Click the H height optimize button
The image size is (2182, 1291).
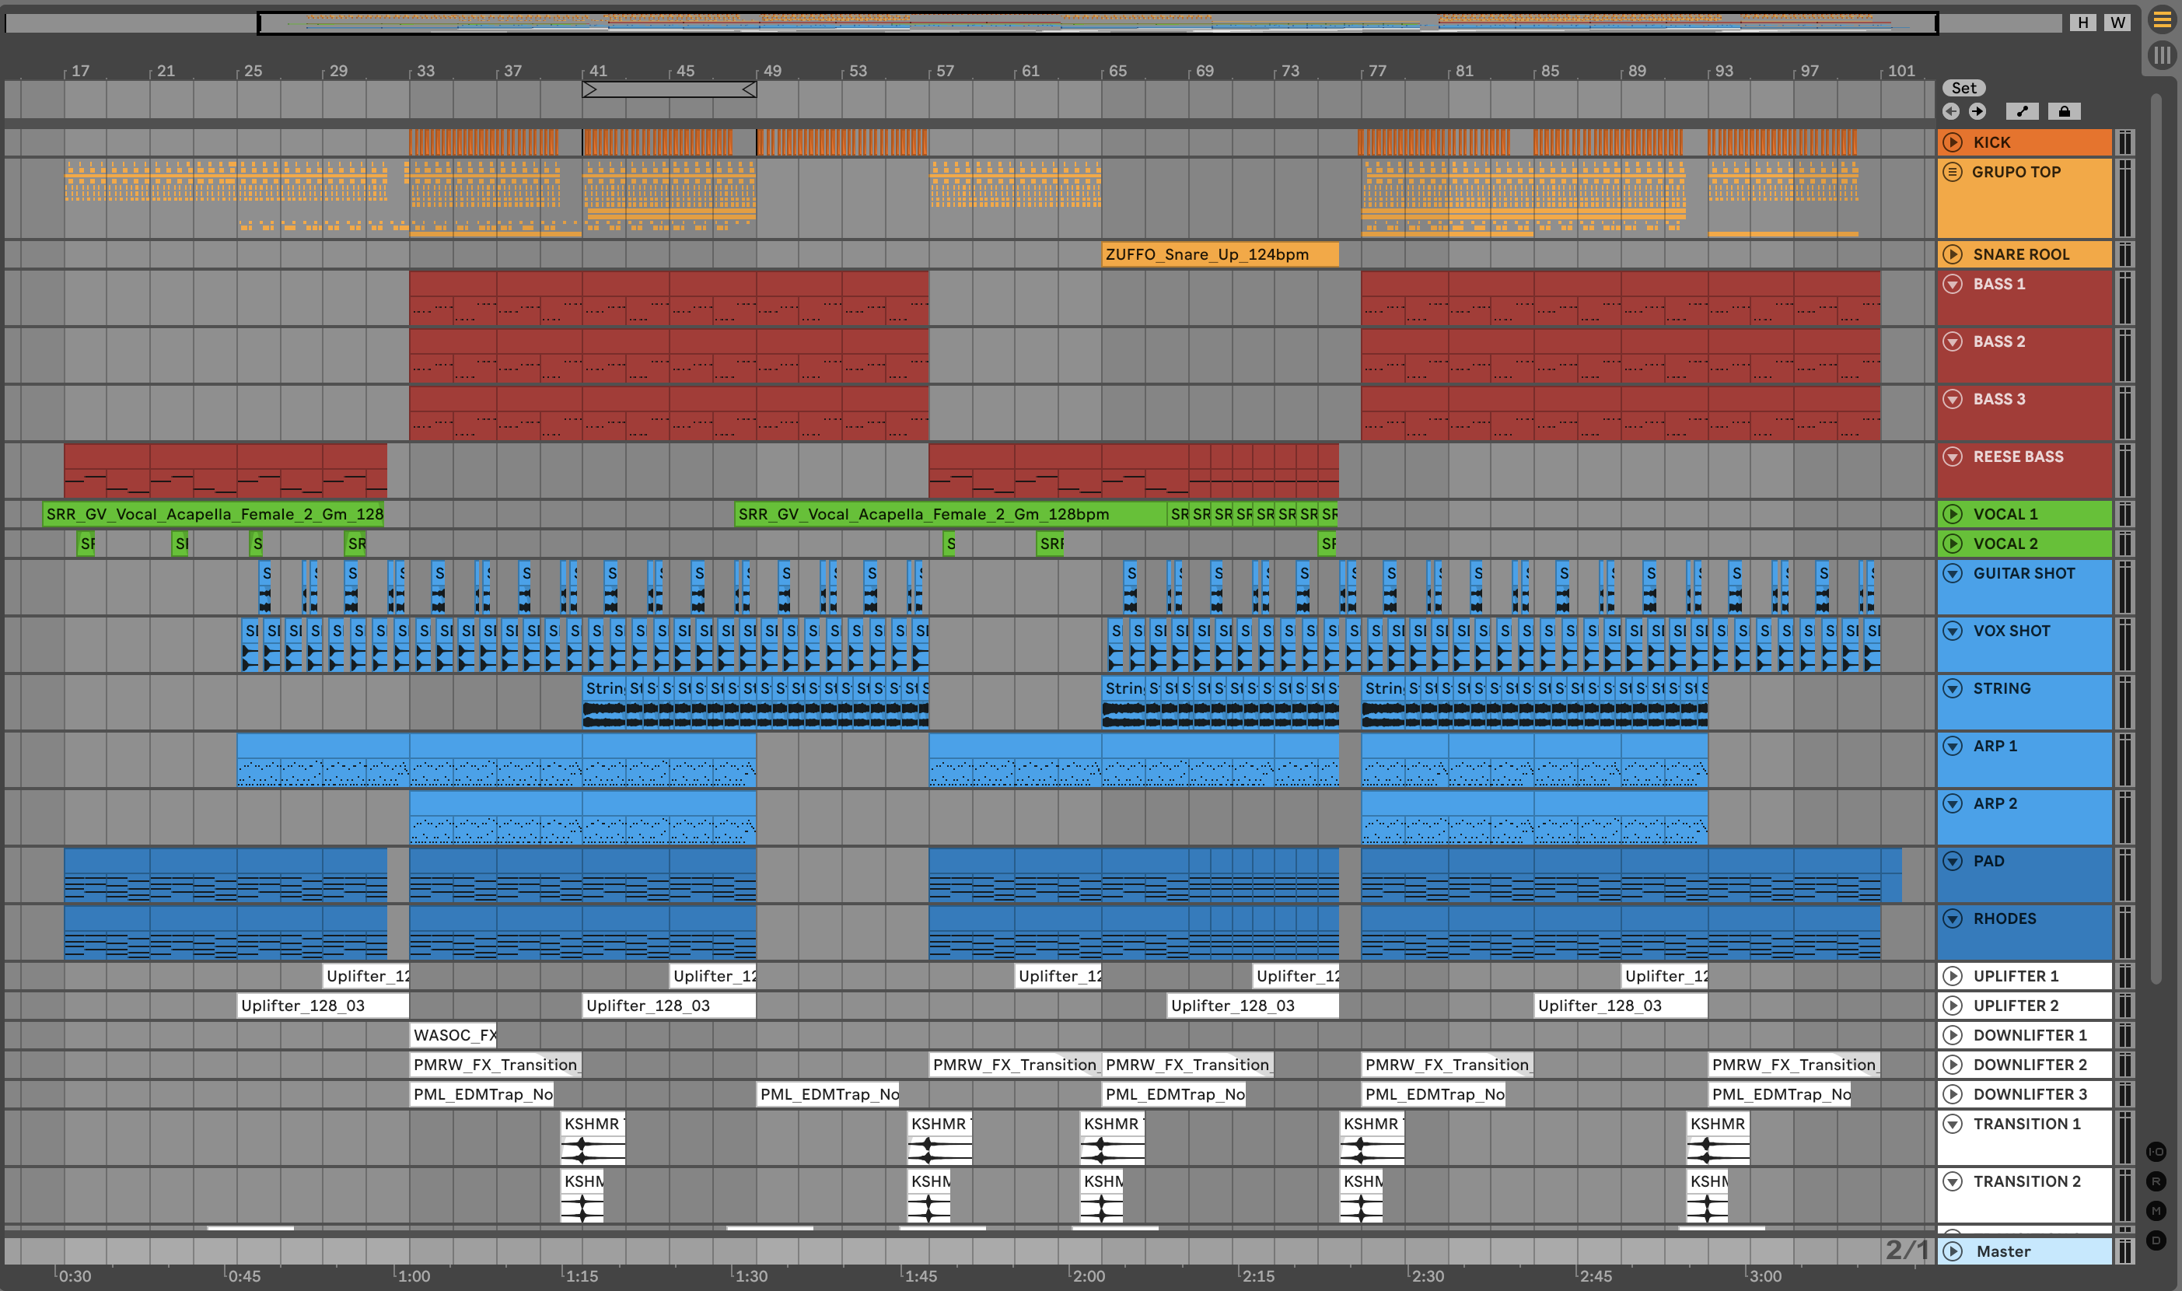[2083, 23]
